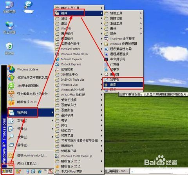The image size is (188, 175).
Task: Click the 关闭计算机 power icon
Action: 11,163
